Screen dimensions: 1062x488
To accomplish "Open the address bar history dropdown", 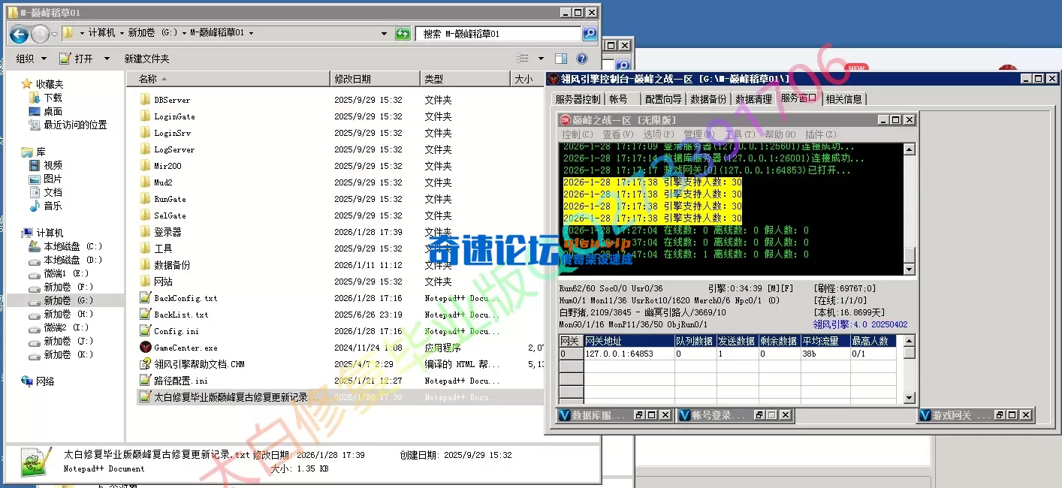I will (x=383, y=33).
